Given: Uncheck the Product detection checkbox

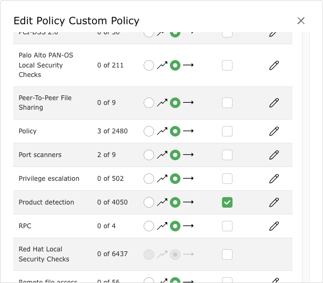Looking at the screenshot, I should (x=227, y=202).
